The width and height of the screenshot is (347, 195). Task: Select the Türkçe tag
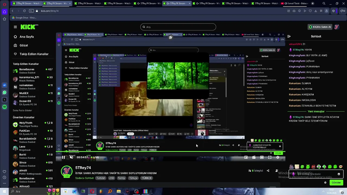(x=133, y=178)
